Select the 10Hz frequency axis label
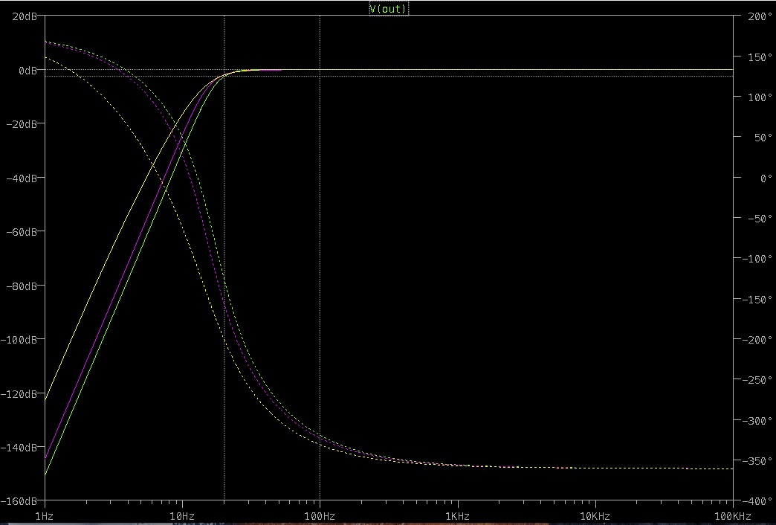The height and width of the screenshot is (525, 776). click(182, 517)
